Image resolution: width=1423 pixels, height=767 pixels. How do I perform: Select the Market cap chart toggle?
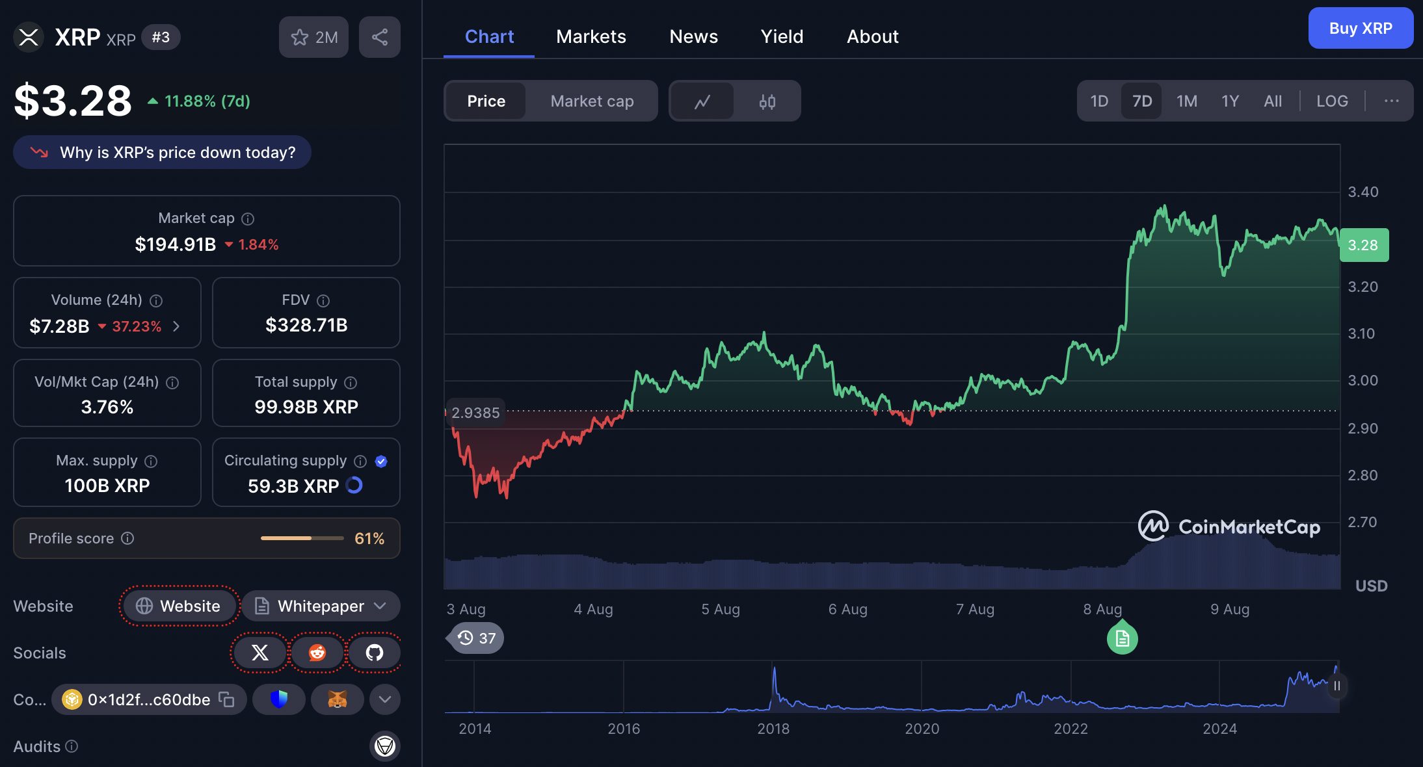(x=592, y=101)
